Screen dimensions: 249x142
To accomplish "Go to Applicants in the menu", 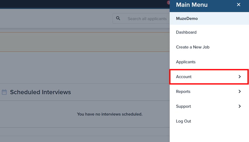I will point(209,62).
